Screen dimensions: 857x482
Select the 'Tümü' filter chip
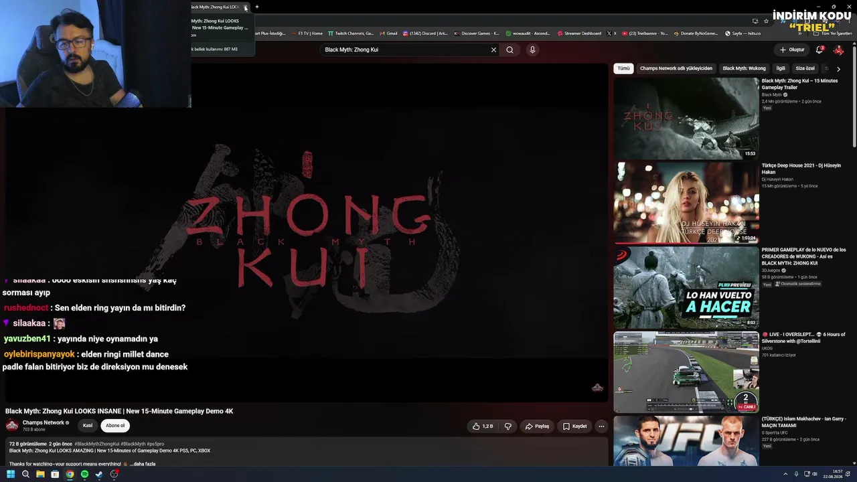coord(623,68)
